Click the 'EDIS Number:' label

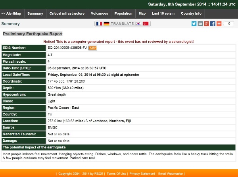[x=14, y=48]
